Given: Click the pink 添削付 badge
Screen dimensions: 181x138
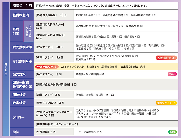Looking at the screenshot, I should pos(172,74).
